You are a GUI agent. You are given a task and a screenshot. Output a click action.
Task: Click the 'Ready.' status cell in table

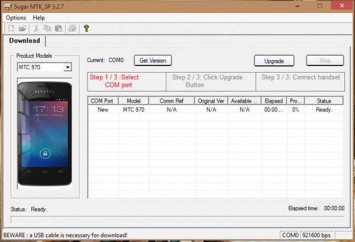coord(324,110)
